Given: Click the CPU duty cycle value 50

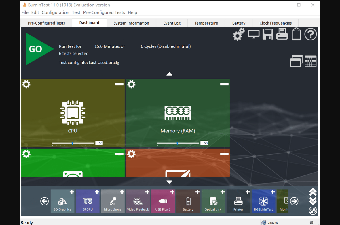Looking at the screenshot, I should pos(99,143).
